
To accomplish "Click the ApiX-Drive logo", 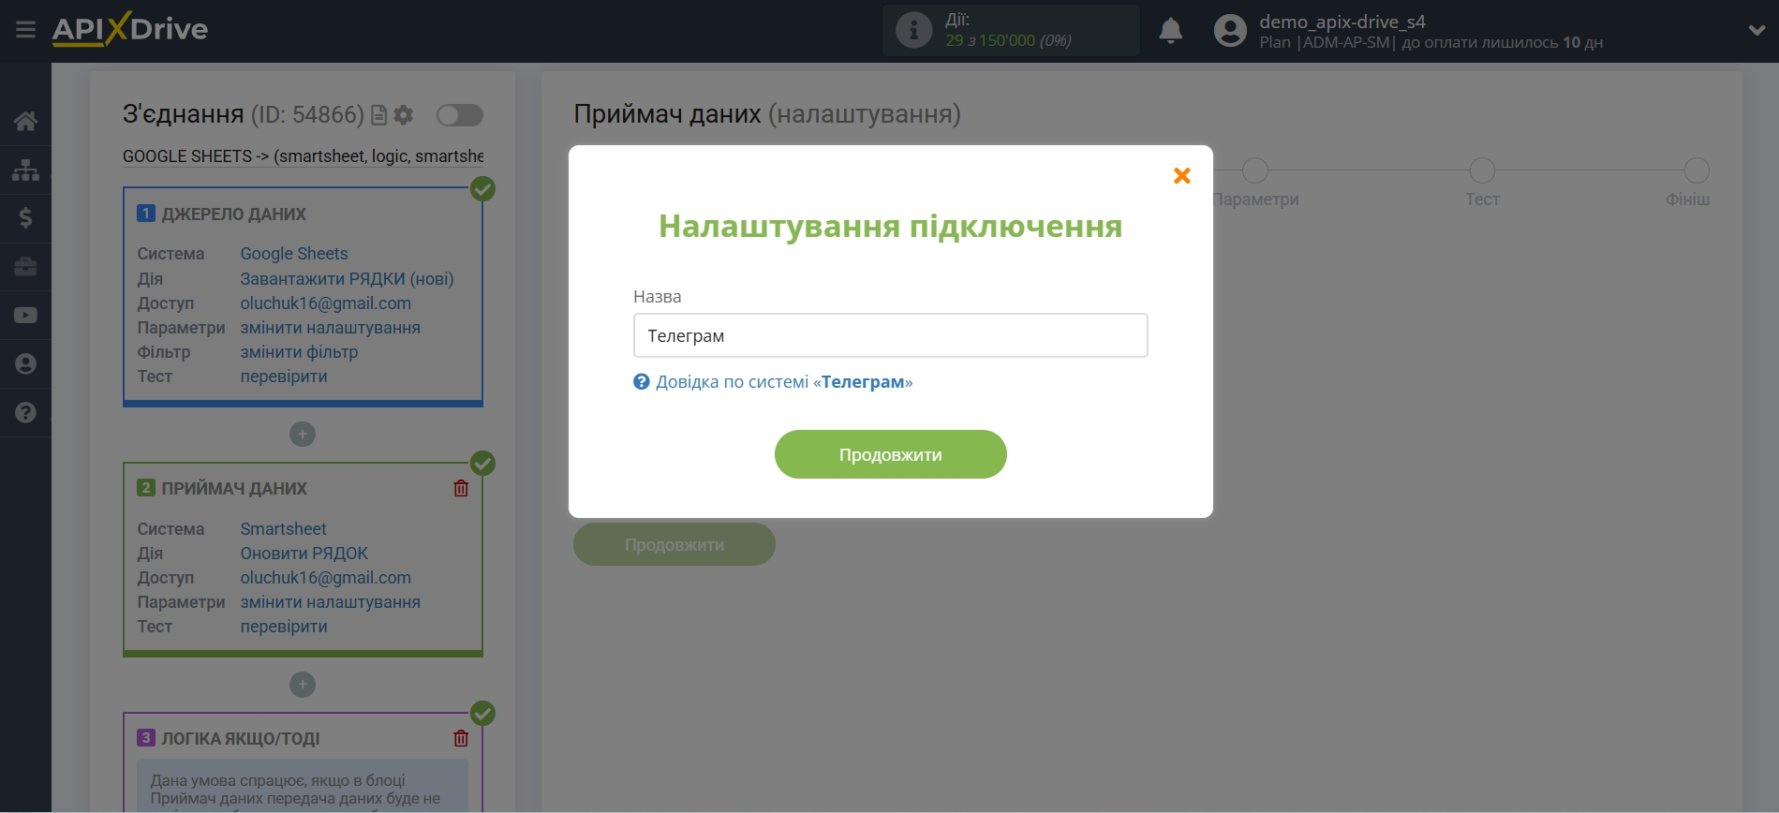I will click(x=130, y=29).
